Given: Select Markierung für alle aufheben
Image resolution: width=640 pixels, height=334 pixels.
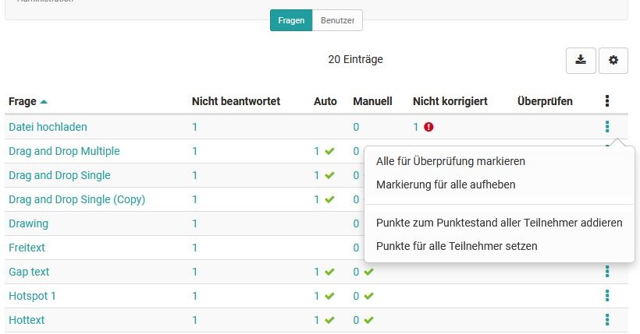Looking at the screenshot, I should coord(446,185).
